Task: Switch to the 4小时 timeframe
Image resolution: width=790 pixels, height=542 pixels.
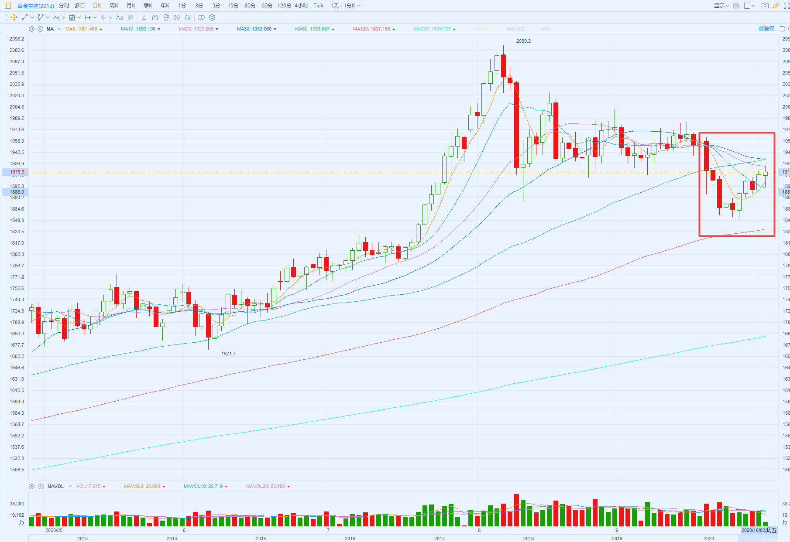Action: point(301,6)
